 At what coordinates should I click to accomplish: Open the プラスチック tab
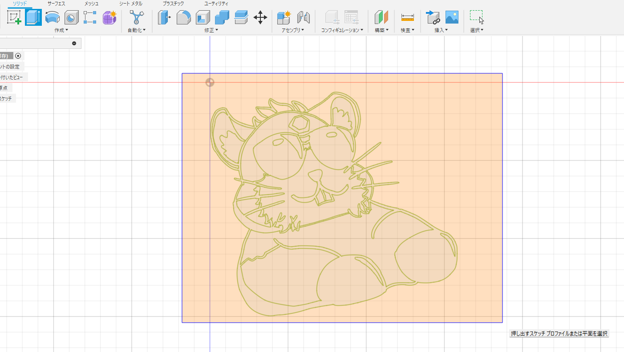(173, 4)
